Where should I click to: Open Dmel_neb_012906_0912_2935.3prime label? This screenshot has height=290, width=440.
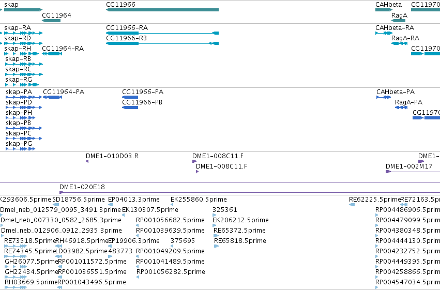(x=62, y=231)
